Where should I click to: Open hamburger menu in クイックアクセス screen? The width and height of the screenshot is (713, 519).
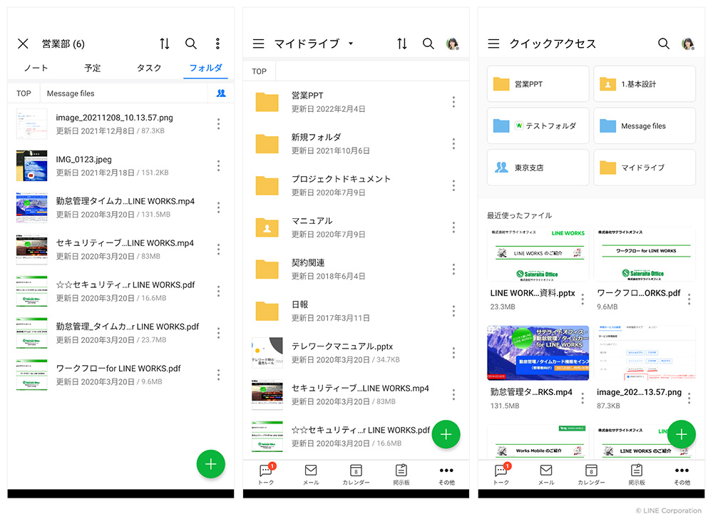(x=493, y=43)
